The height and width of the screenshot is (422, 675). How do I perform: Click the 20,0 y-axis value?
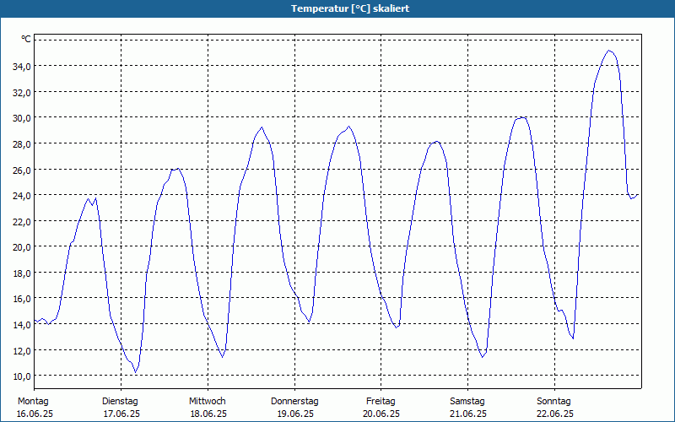click(23, 247)
